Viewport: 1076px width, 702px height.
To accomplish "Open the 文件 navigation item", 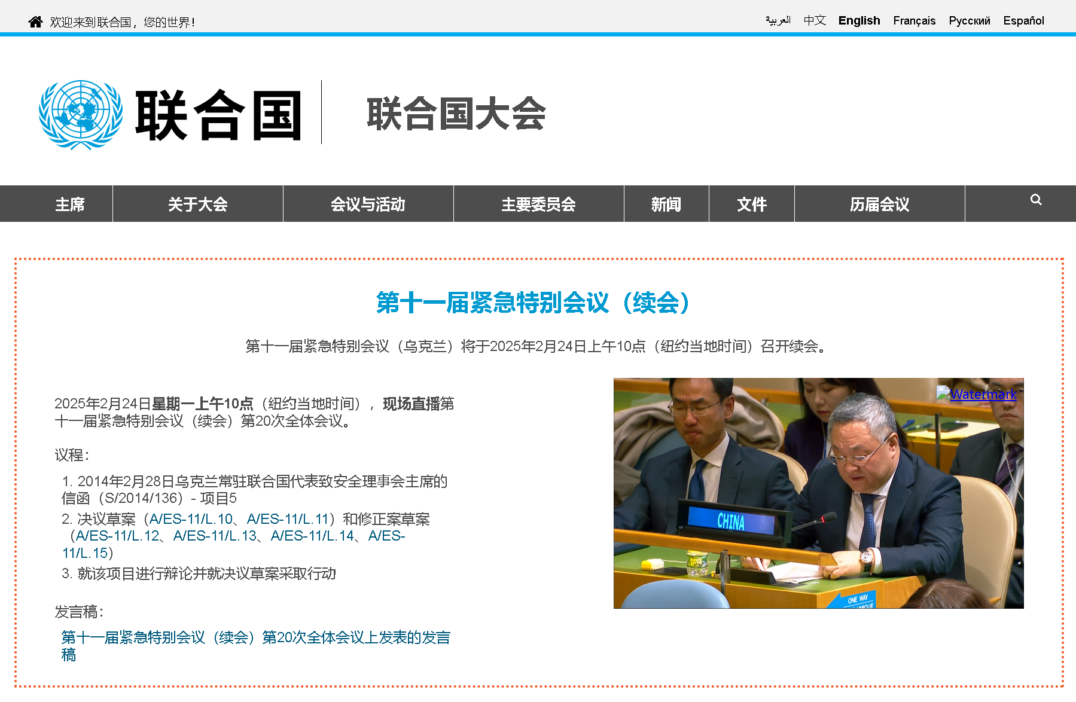I will point(751,205).
